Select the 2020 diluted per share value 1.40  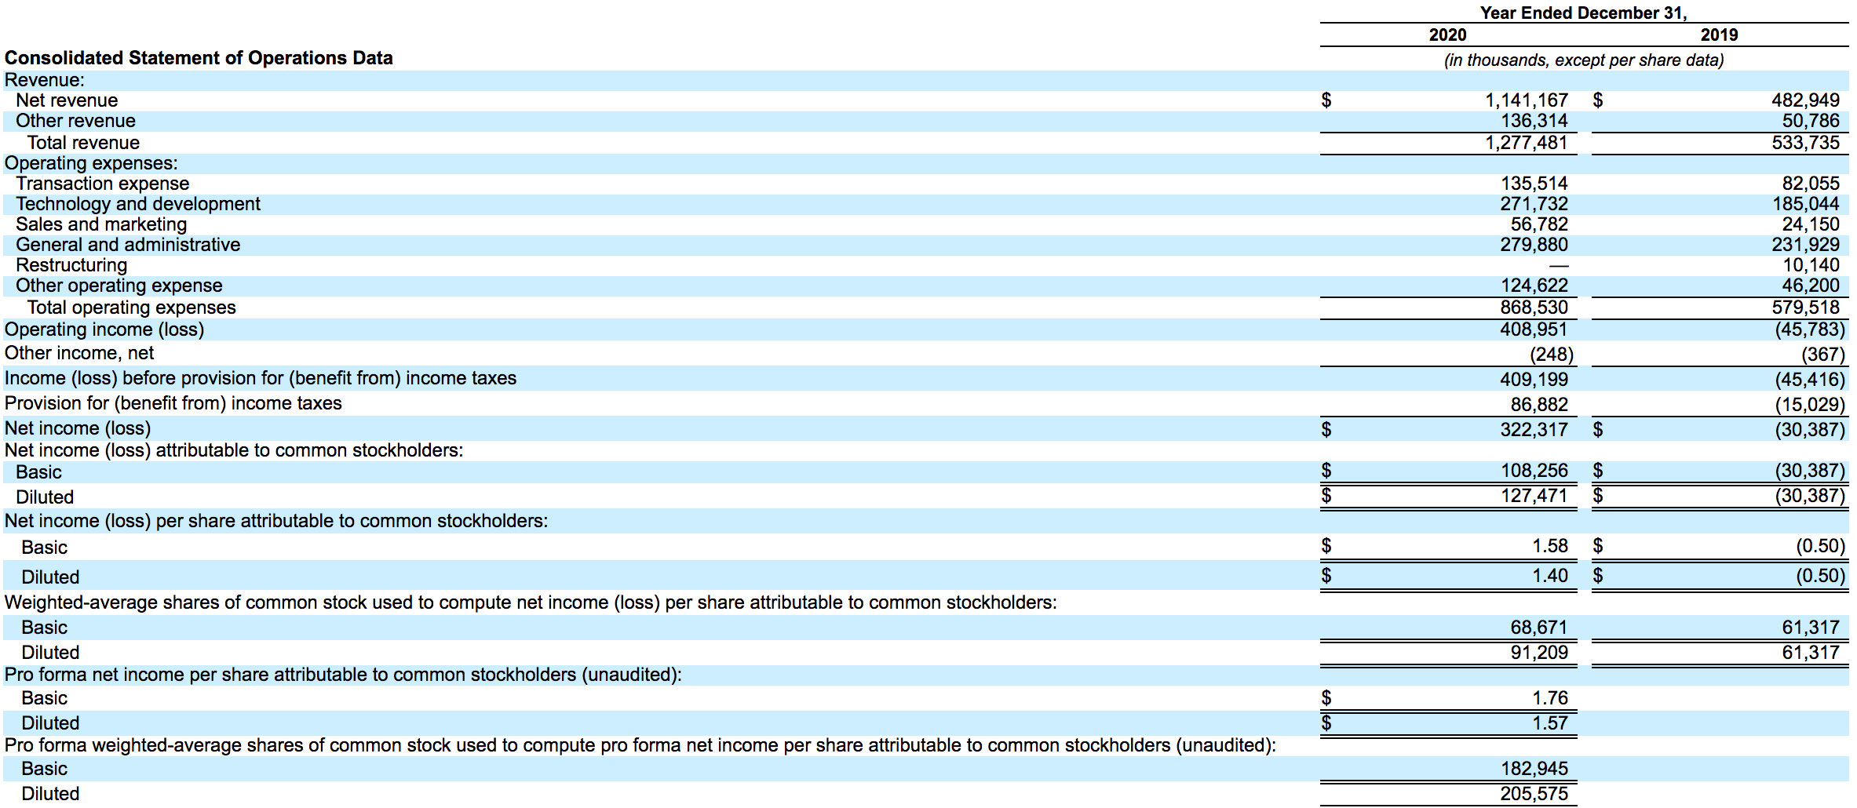[1550, 576]
